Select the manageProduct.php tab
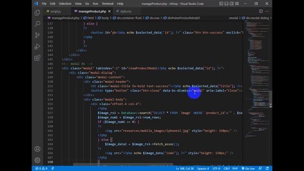 (x=92, y=11)
